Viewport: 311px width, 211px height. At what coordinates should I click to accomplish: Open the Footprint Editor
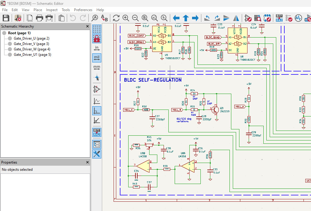click(267, 18)
